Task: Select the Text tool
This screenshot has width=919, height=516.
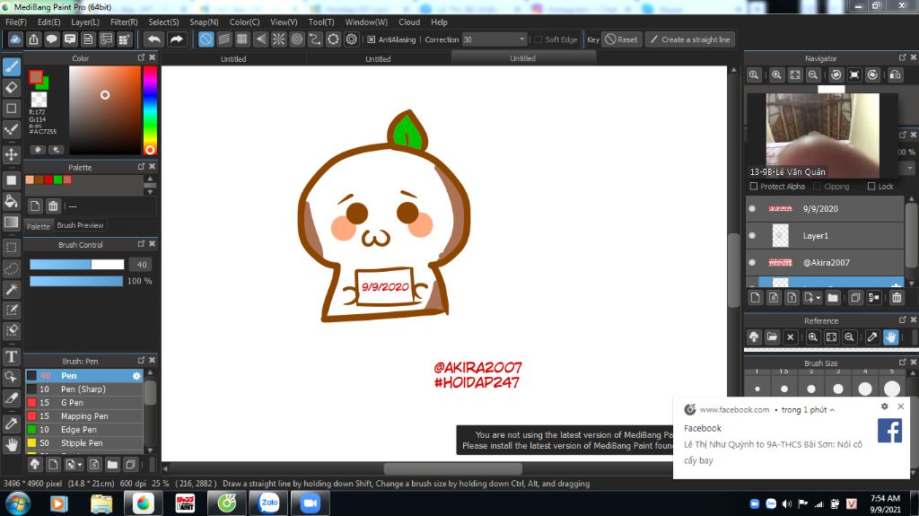Action: [11, 356]
